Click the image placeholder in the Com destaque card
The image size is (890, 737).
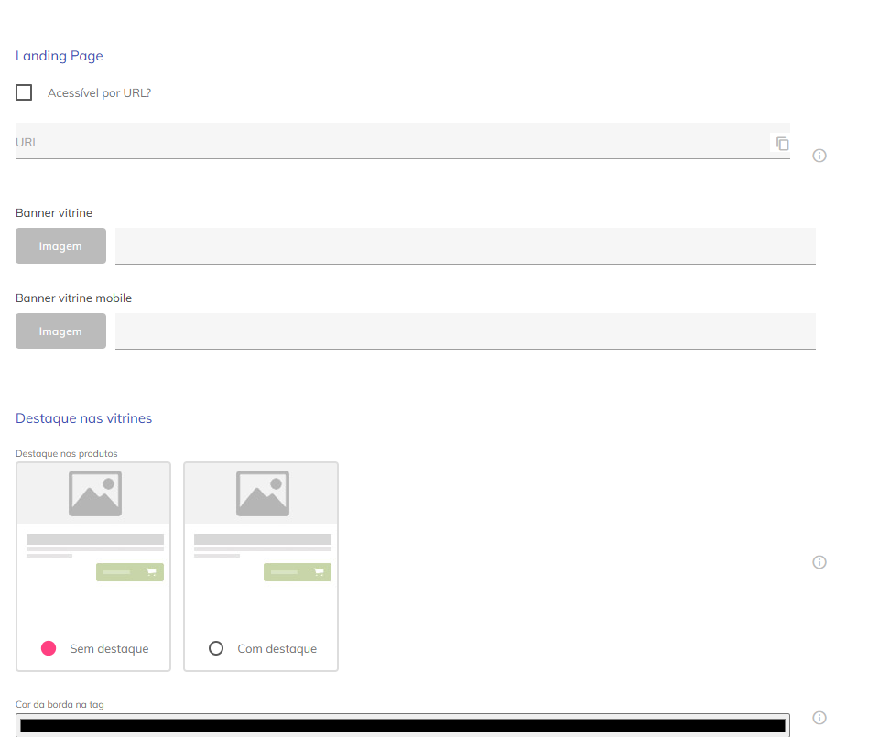(x=262, y=493)
